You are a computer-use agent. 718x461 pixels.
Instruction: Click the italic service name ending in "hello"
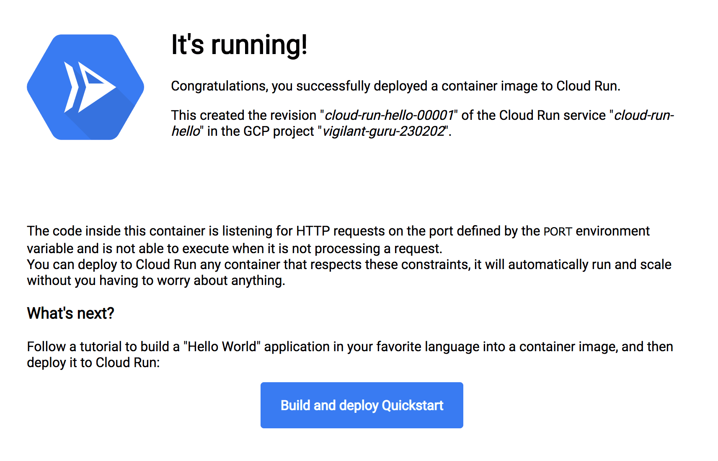pyautogui.click(x=186, y=131)
